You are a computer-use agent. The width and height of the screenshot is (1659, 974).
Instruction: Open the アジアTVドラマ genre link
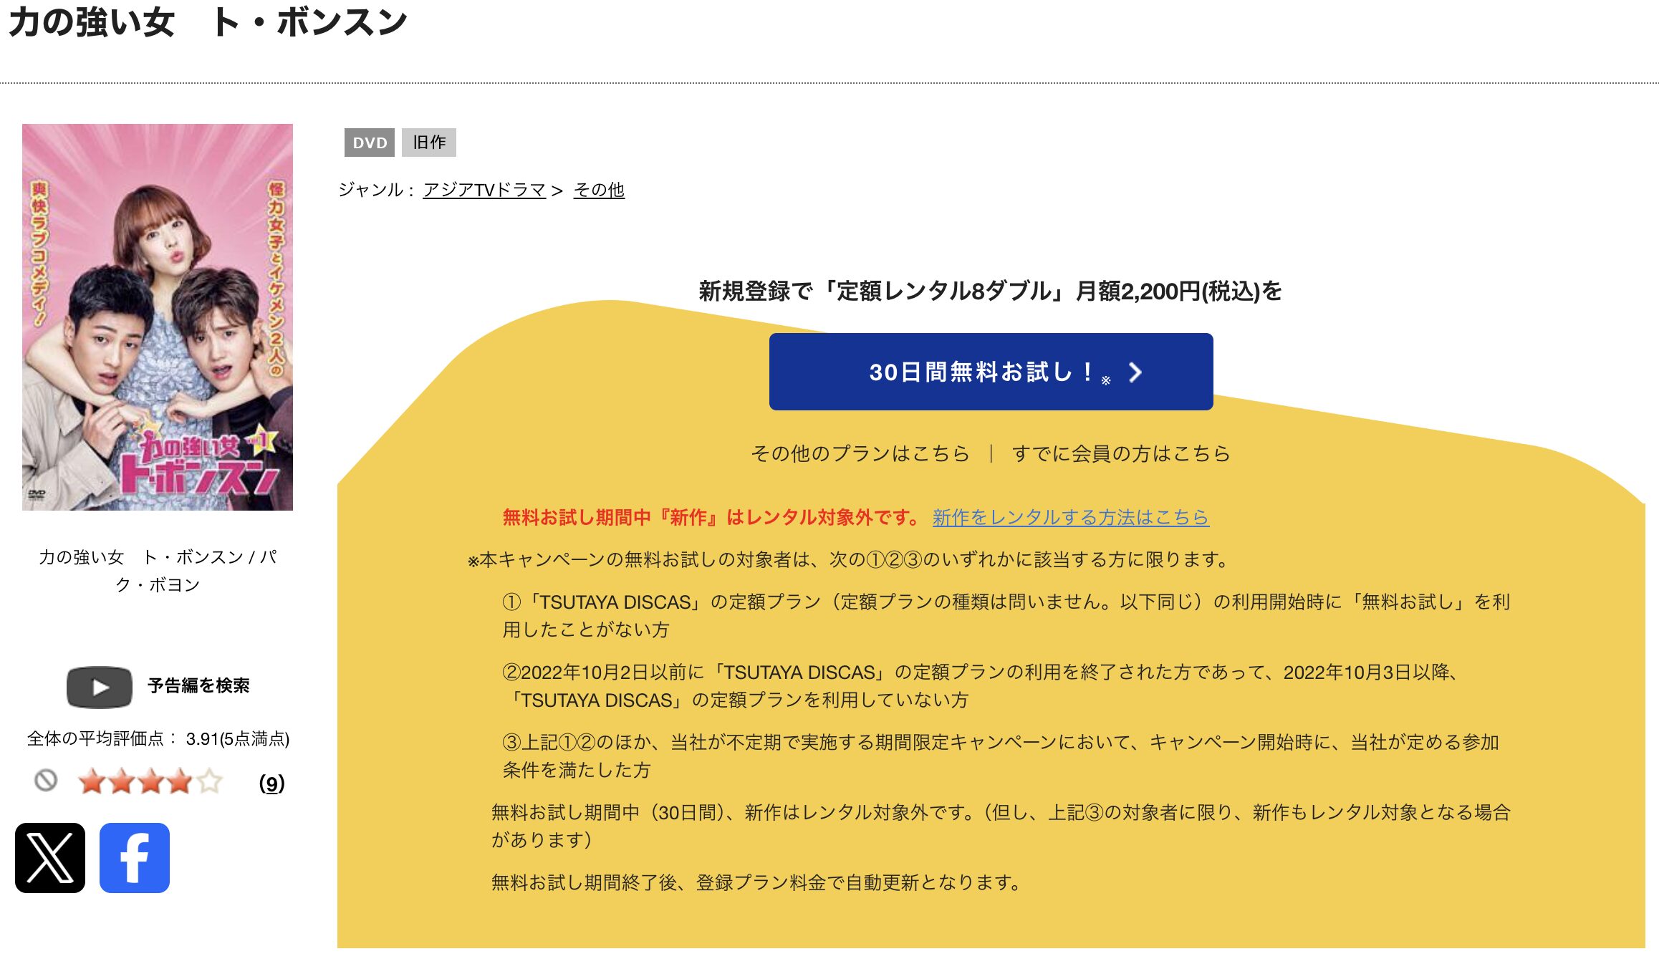coord(484,190)
